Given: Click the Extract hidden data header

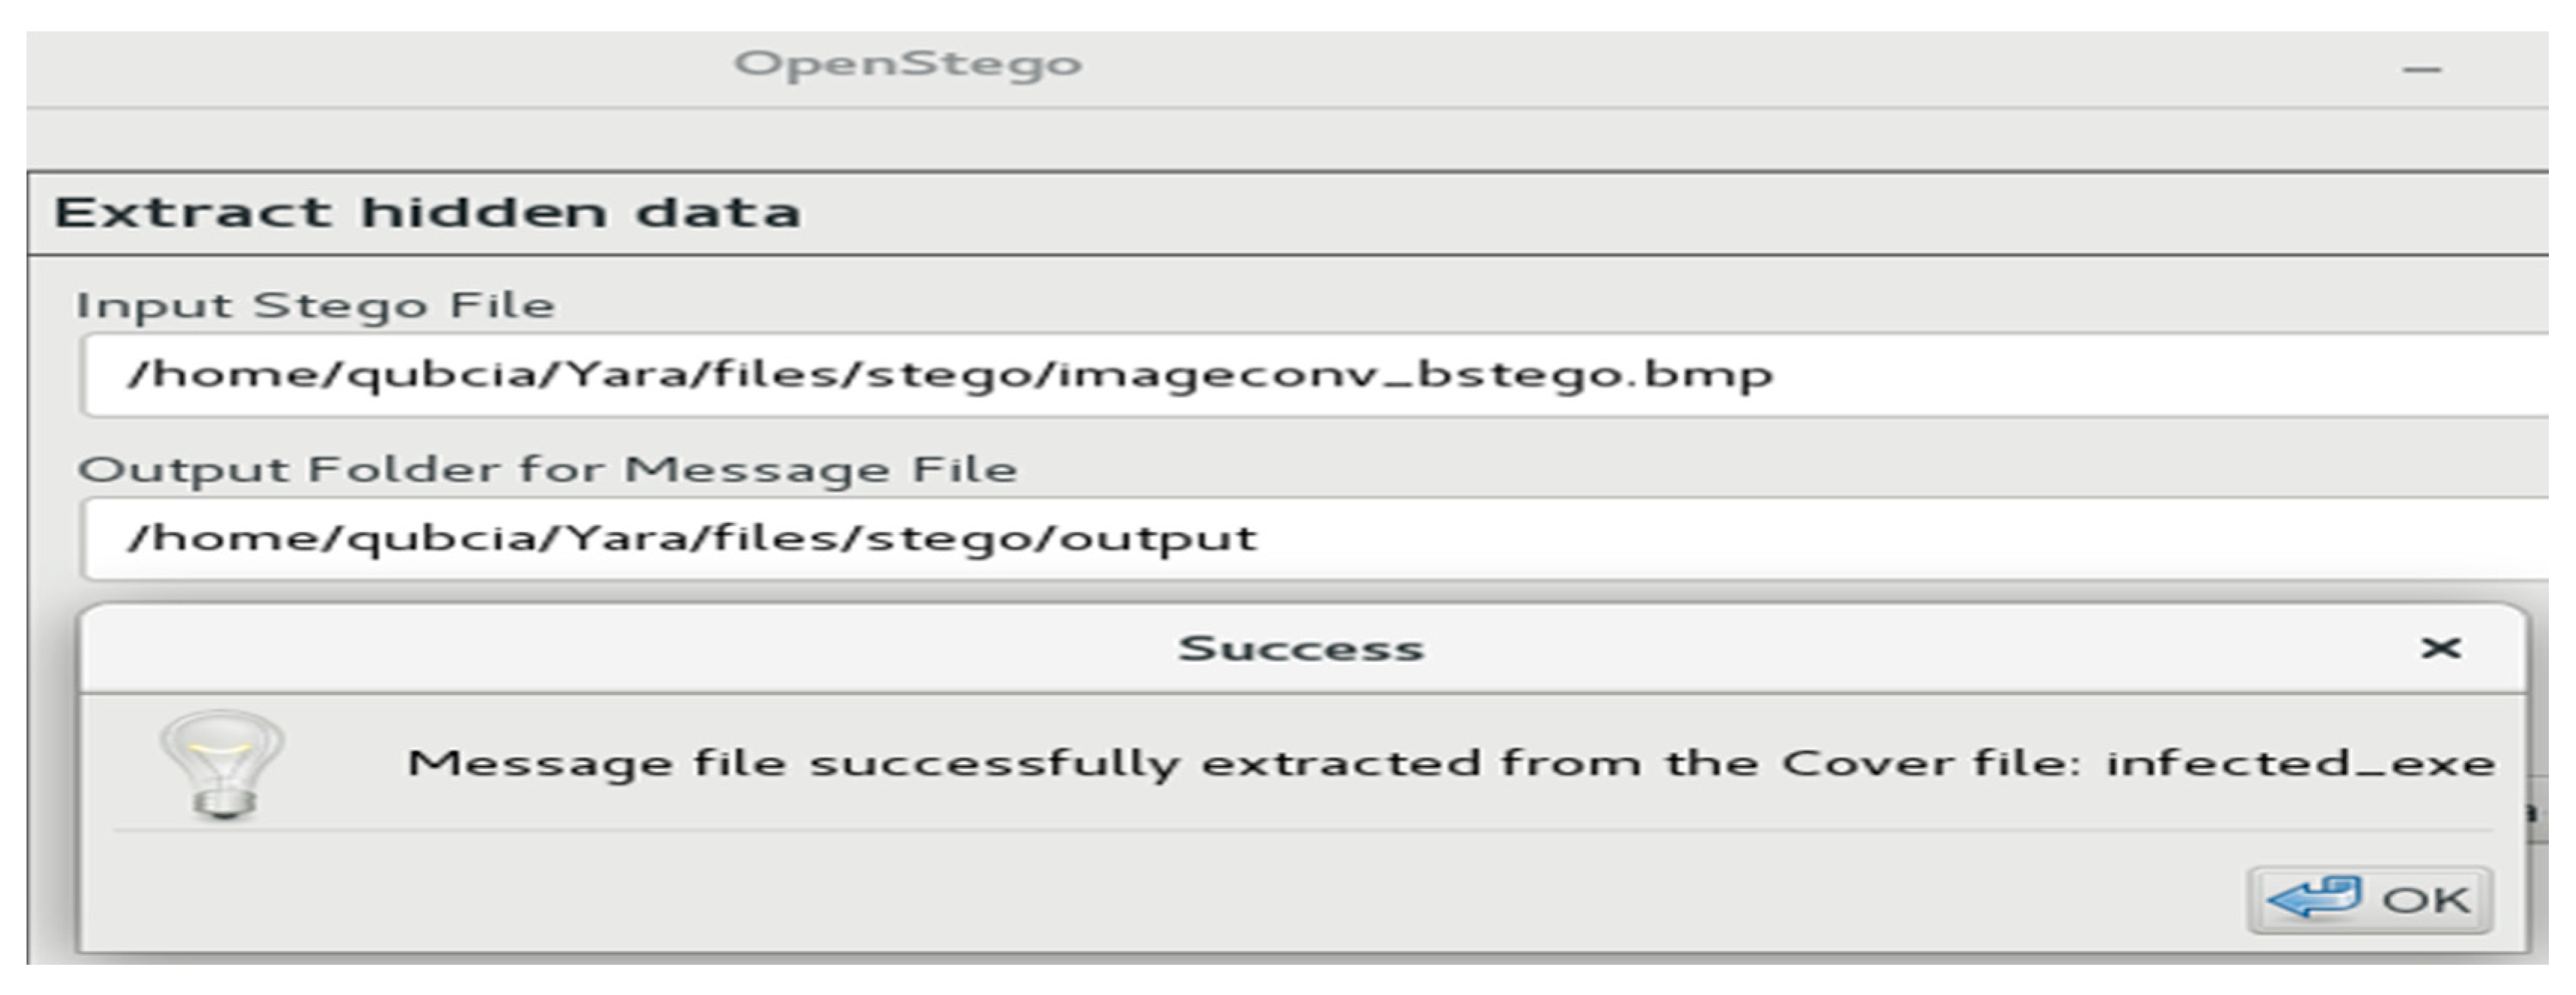Looking at the screenshot, I should 428,213.
